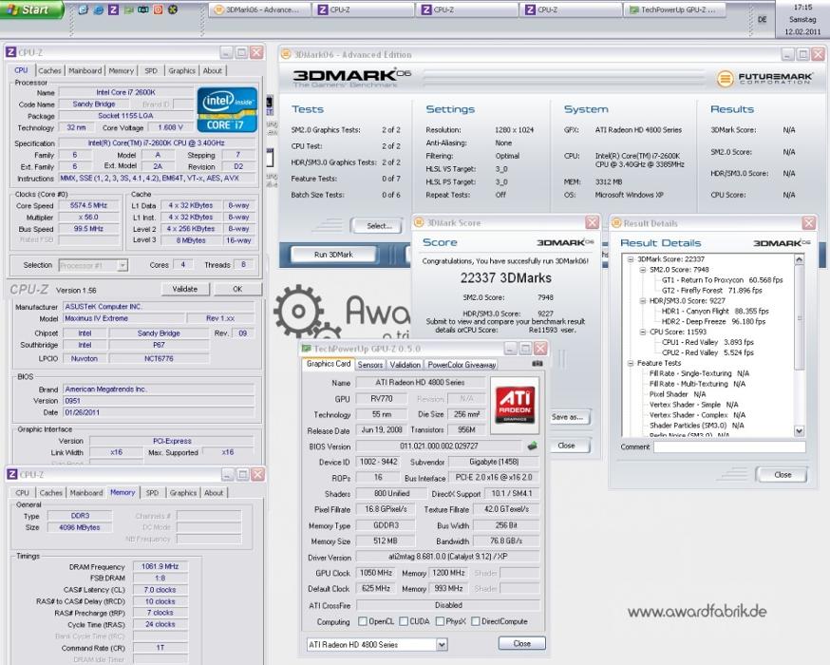Enable the CUDA checkbox in GPU-Z
Image resolution: width=830 pixels, height=665 pixels.
(404, 621)
